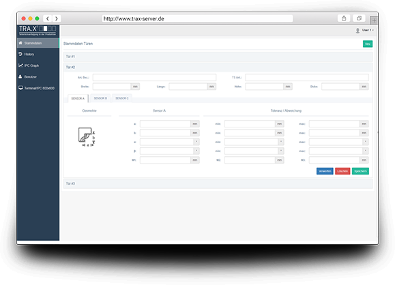Open the History clock icon
Image resolution: width=395 pixels, height=285 pixels.
coord(20,54)
